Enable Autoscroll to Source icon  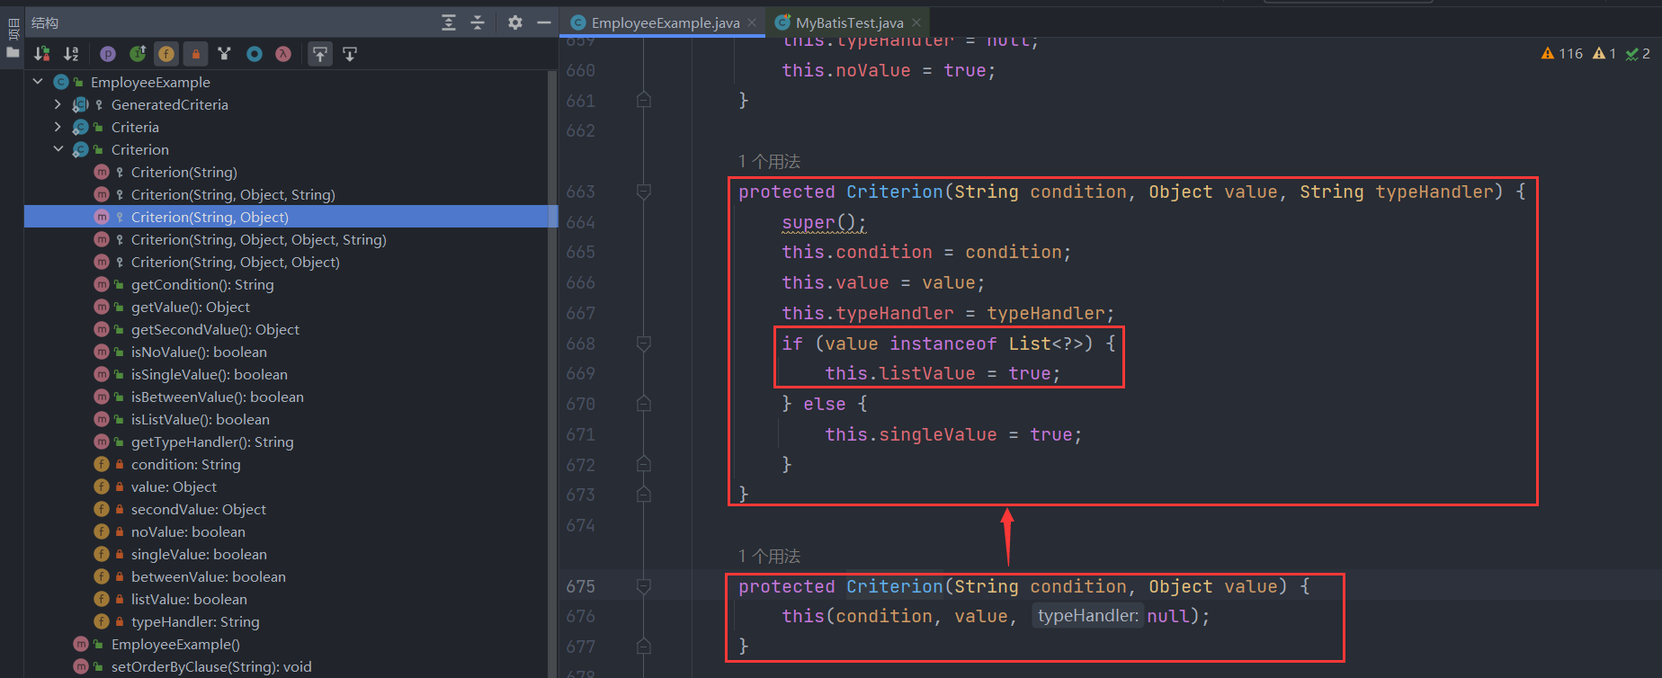[319, 54]
